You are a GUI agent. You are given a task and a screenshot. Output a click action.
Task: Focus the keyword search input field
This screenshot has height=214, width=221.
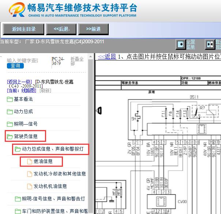[x=23, y=60]
